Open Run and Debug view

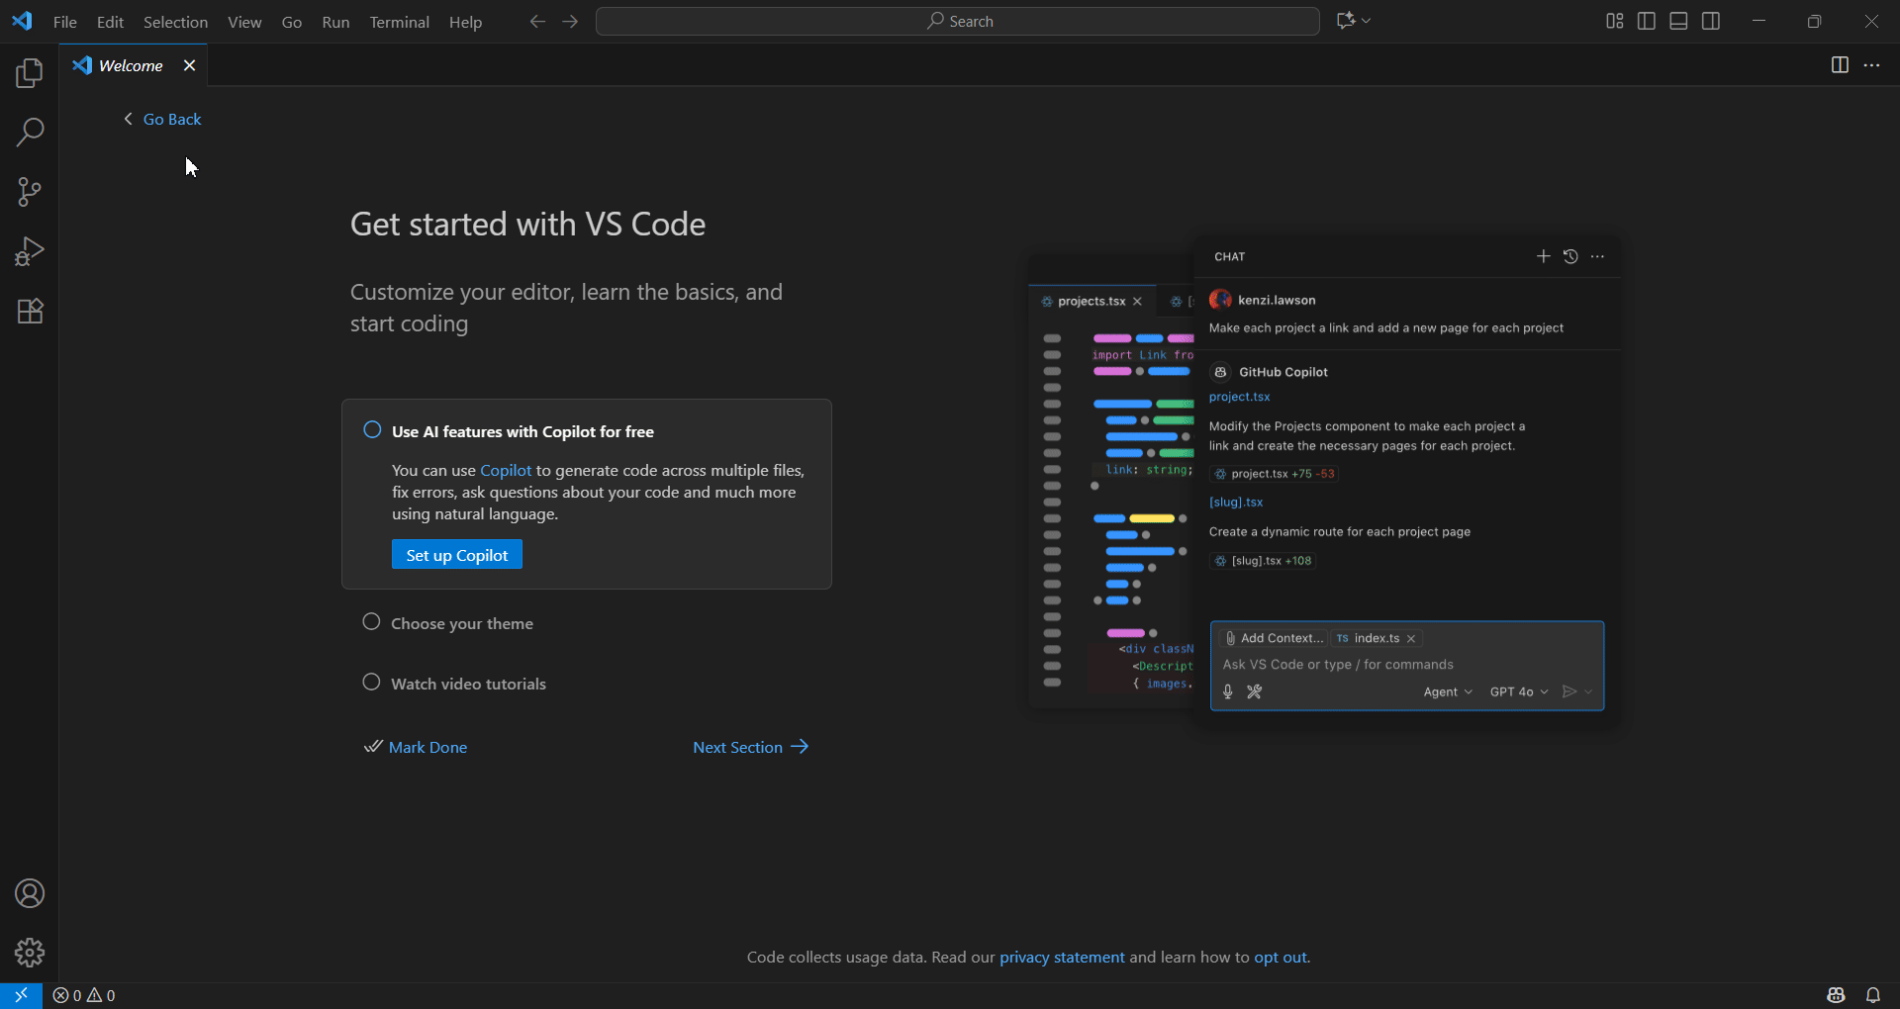[x=30, y=251]
